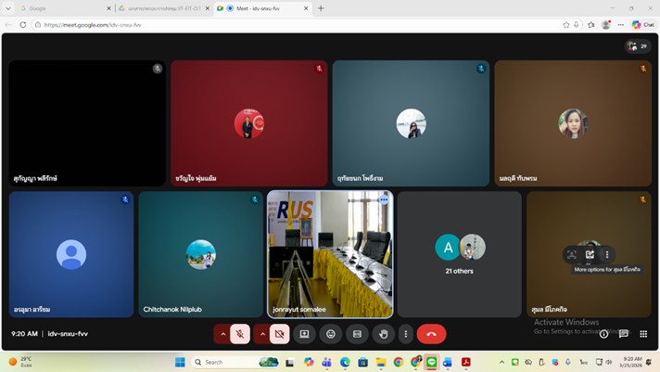The image size is (660, 372).
Task: Toggle the microphone mute button
Action: point(240,334)
